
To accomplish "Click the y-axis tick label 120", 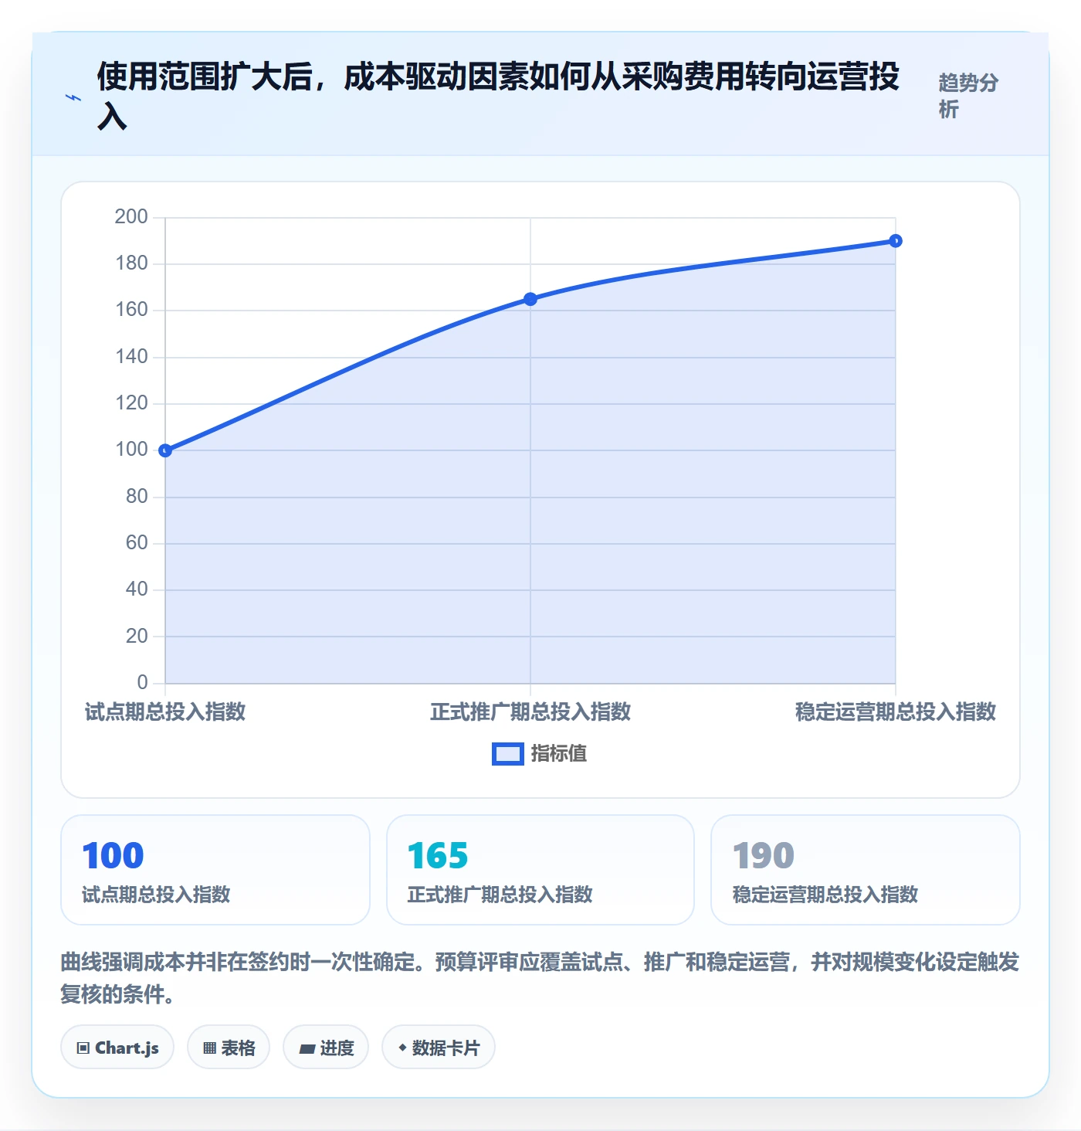I will tap(131, 403).
